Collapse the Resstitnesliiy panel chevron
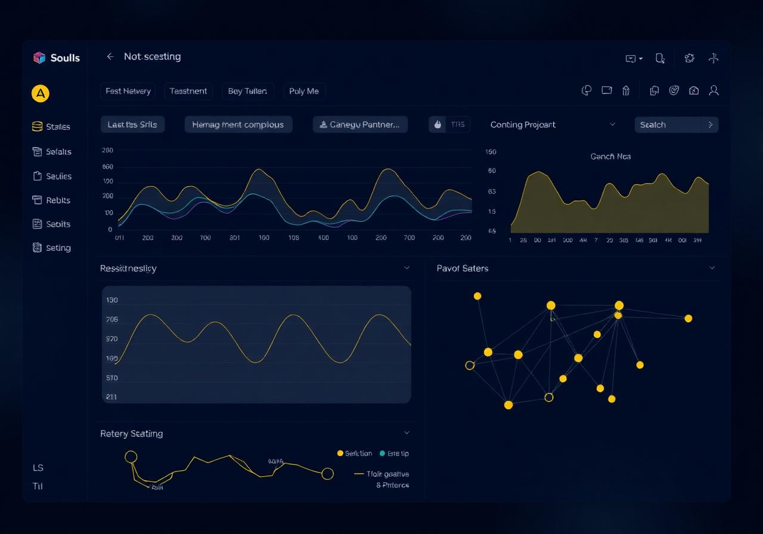 pos(407,268)
